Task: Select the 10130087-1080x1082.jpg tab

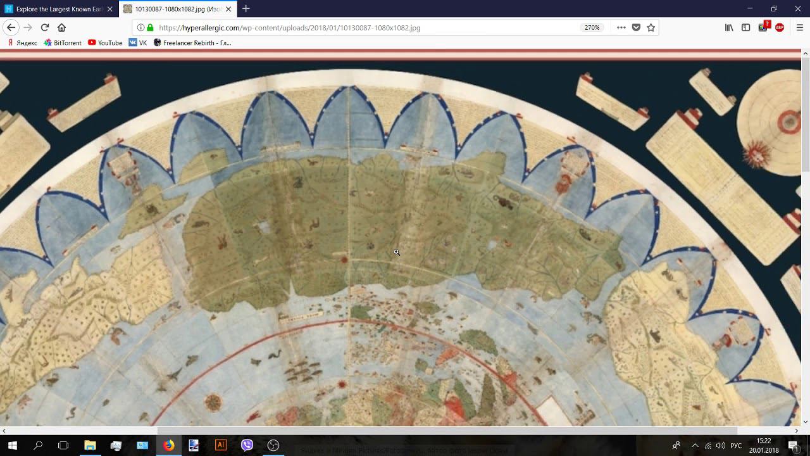Action: pos(178,9)
